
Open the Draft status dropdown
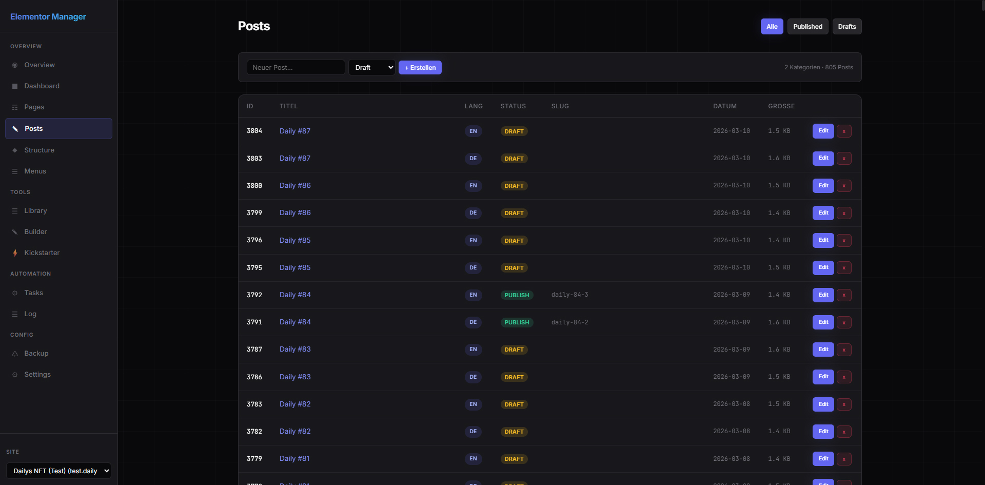[x=372, y=68]
